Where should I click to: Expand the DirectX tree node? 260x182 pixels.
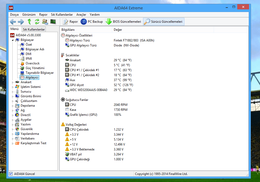13,115
